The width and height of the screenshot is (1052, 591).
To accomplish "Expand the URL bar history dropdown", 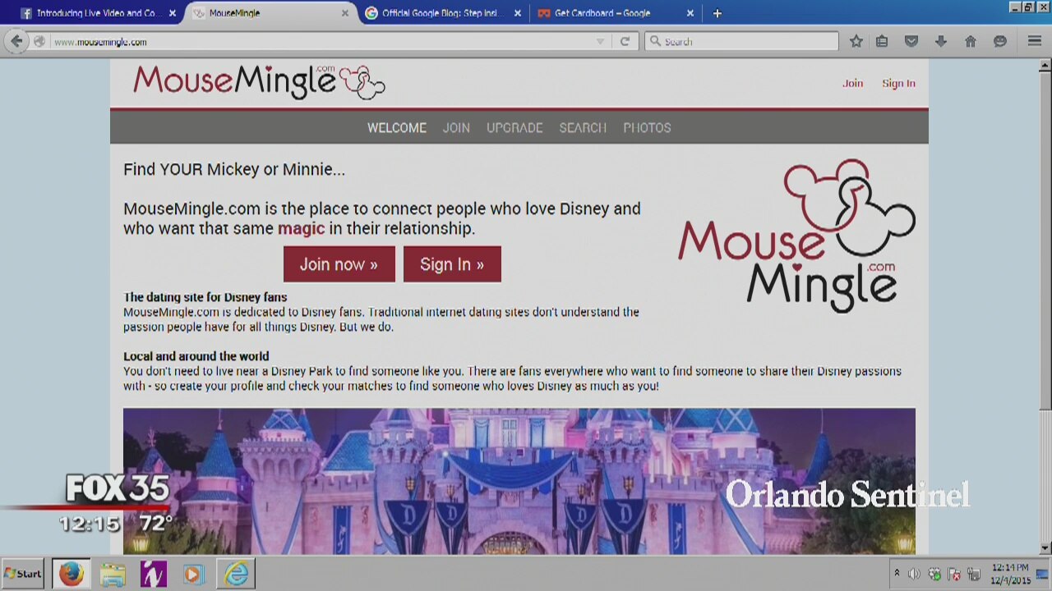I will coord(601,42).
